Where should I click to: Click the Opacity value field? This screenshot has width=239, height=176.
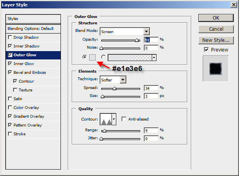coord(151,40)
